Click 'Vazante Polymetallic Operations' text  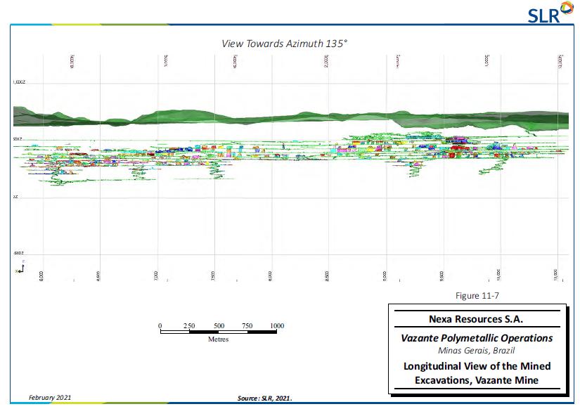(477, 338)
